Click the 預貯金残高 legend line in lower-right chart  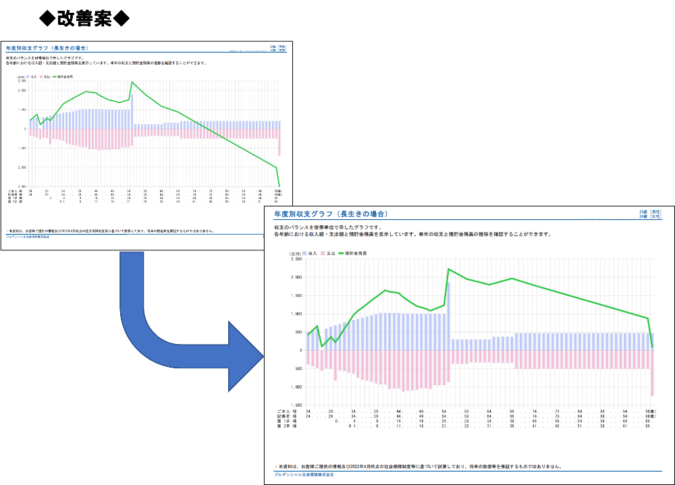[x=341, y=254]
